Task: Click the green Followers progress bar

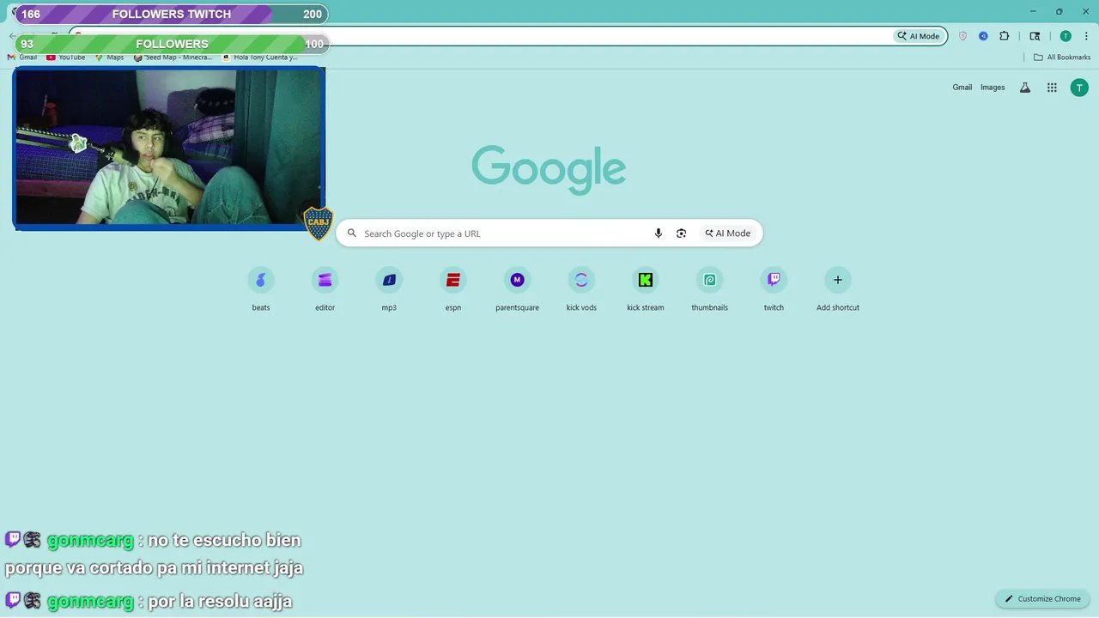Action: 171,44
